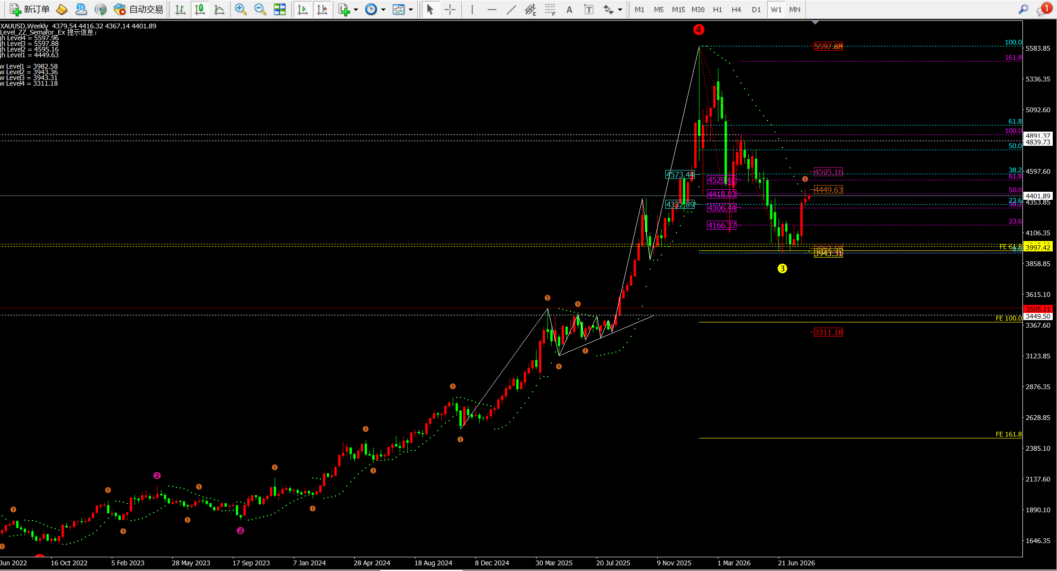Image resolution: width=1057 pixels, height=571 pixels.
Task: Click the red 3311.18 price box
Action: (x=828, y=332)
